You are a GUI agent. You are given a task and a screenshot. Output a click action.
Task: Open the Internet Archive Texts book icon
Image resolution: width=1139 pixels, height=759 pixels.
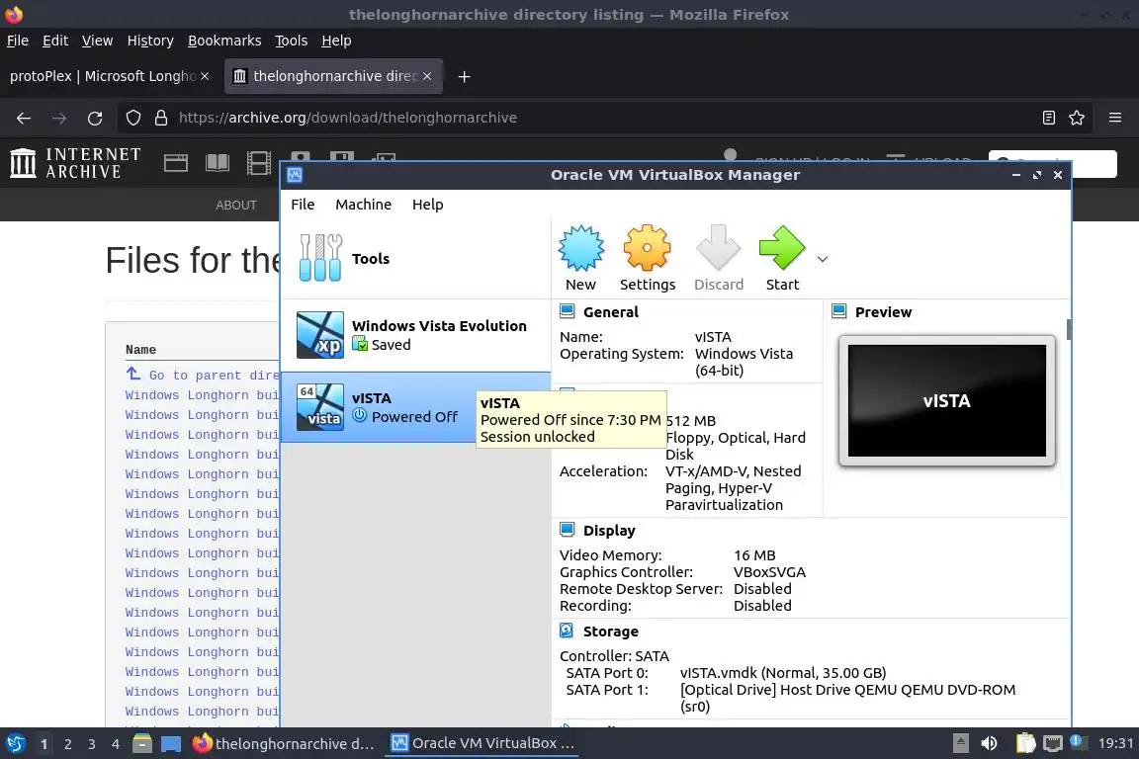pos(218,163)
